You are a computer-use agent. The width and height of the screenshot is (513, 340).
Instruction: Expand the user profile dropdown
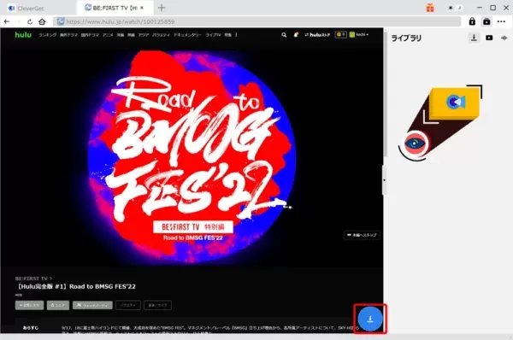(359, 34)
